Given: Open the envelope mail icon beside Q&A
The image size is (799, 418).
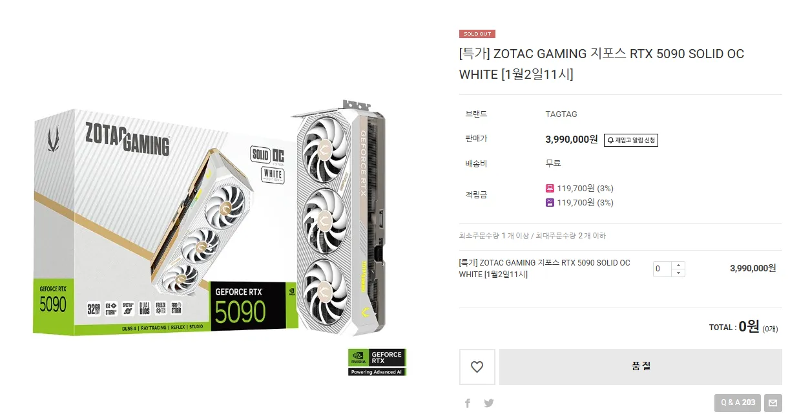Looking at the screenshot, I should (x=773, y=402).
